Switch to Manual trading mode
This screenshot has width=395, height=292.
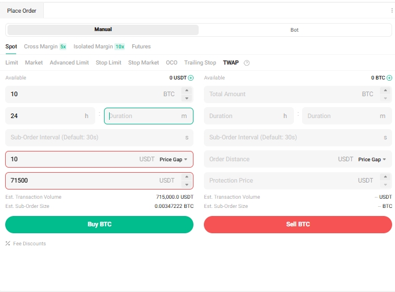pyautogui.click(x=103, y=29)
